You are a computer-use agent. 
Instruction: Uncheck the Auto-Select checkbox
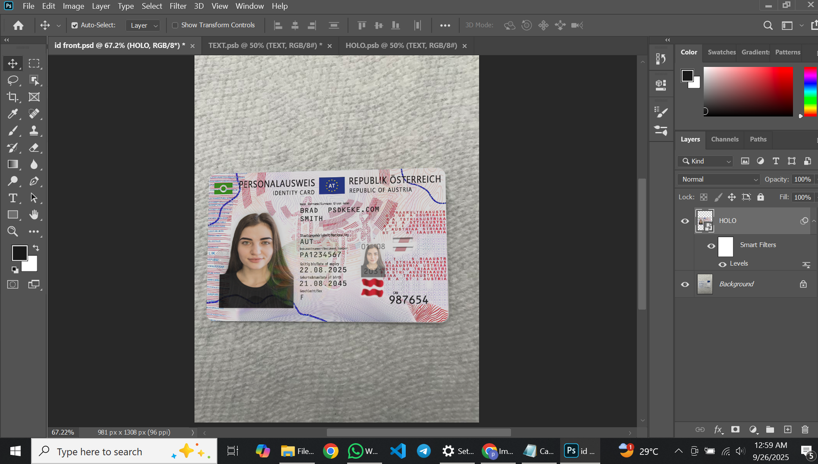75,25
